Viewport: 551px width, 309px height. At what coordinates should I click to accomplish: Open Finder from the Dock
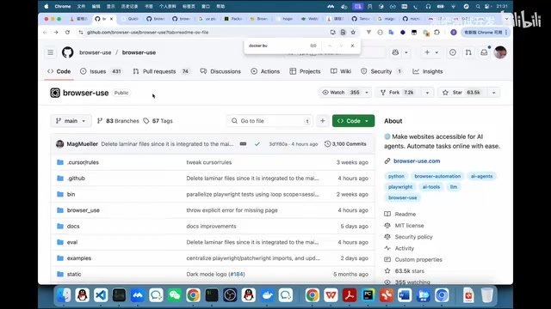[64, 295]
